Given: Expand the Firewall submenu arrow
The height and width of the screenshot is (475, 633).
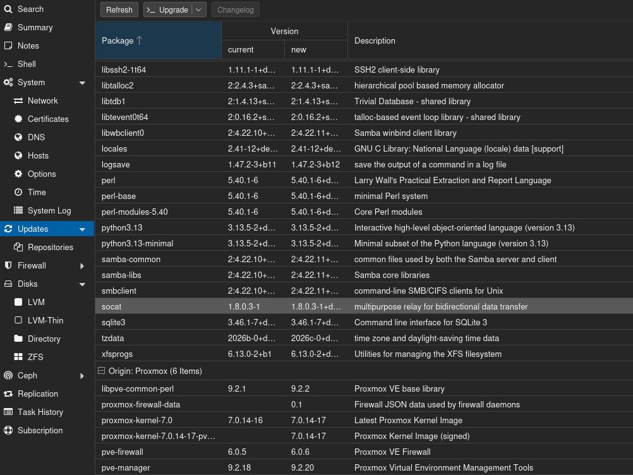Looking at the screenshot, I should (82, 266).
